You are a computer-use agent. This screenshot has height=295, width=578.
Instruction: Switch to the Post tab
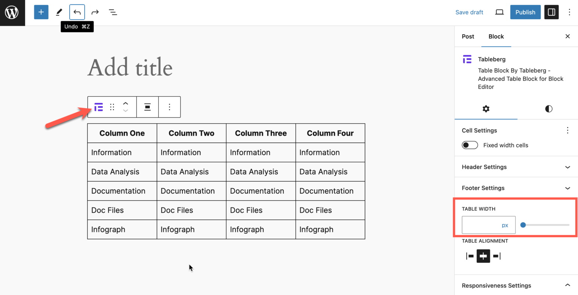pos(468,36)
